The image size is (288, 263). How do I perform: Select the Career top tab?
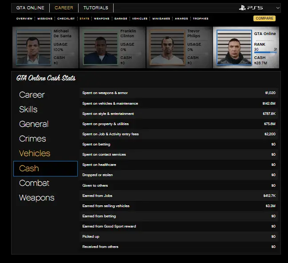click(x=64, y=8)
